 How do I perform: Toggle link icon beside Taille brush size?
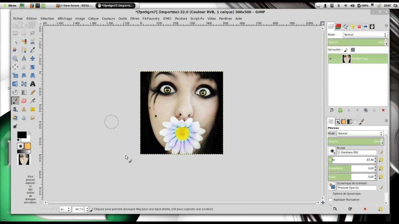(381, 160)
